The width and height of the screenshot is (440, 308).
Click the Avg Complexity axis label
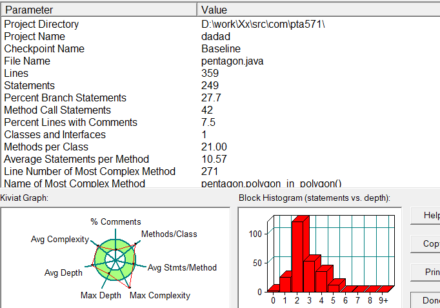tap(60, 239)
